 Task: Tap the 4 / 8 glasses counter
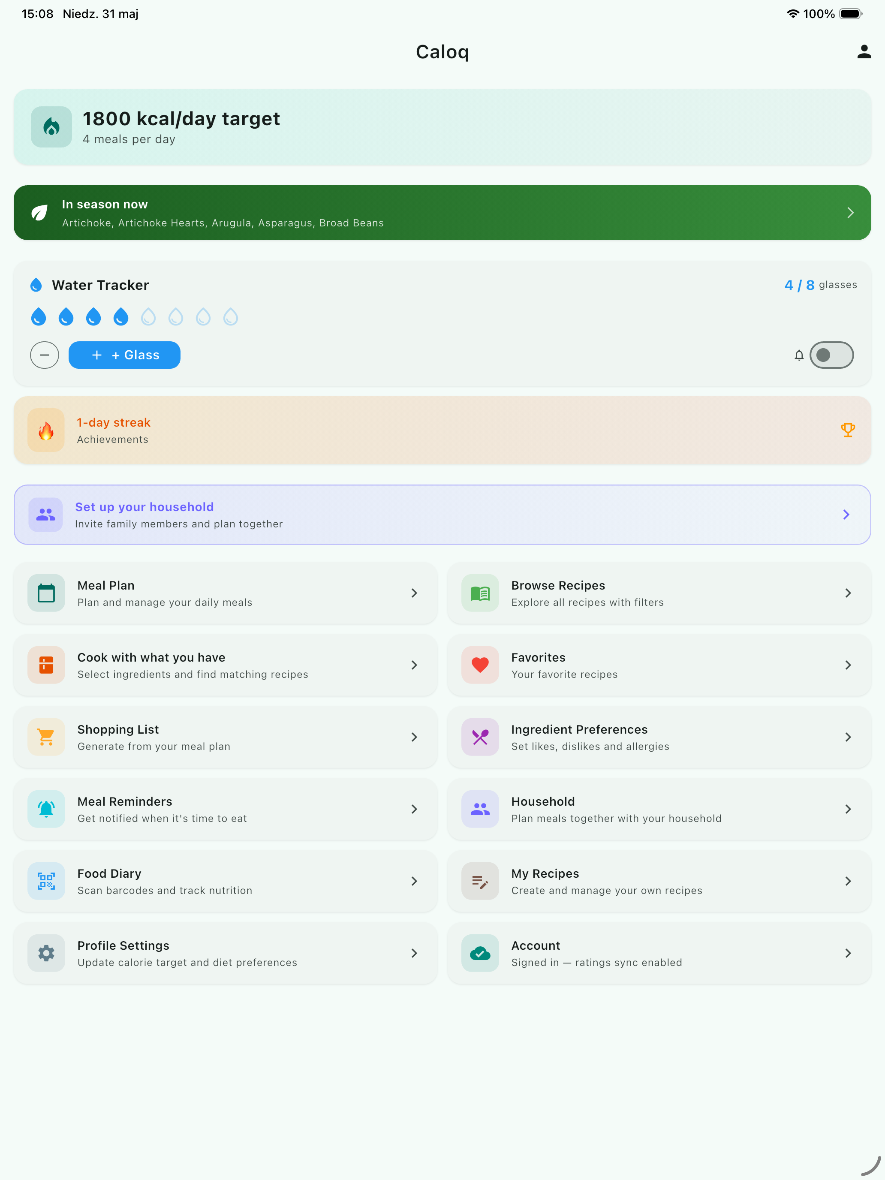820,285
